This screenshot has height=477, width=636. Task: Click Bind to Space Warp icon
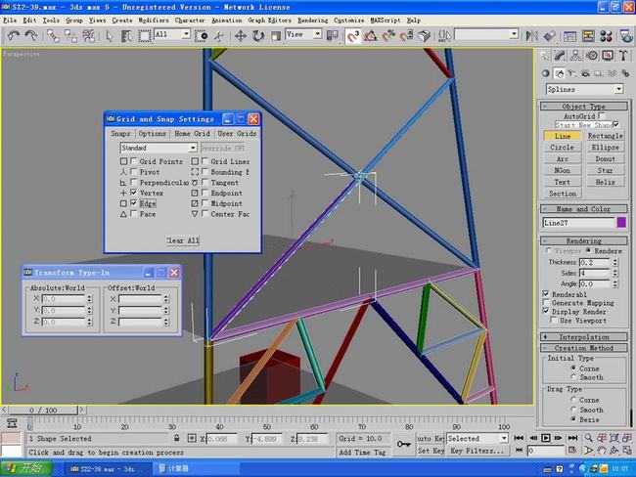88,35
